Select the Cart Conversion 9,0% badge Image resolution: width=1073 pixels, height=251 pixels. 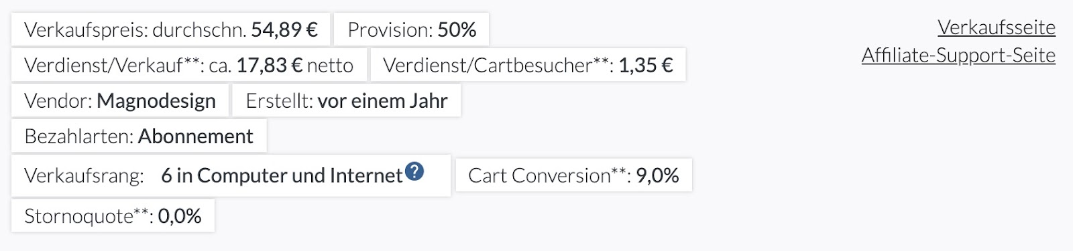573,175
